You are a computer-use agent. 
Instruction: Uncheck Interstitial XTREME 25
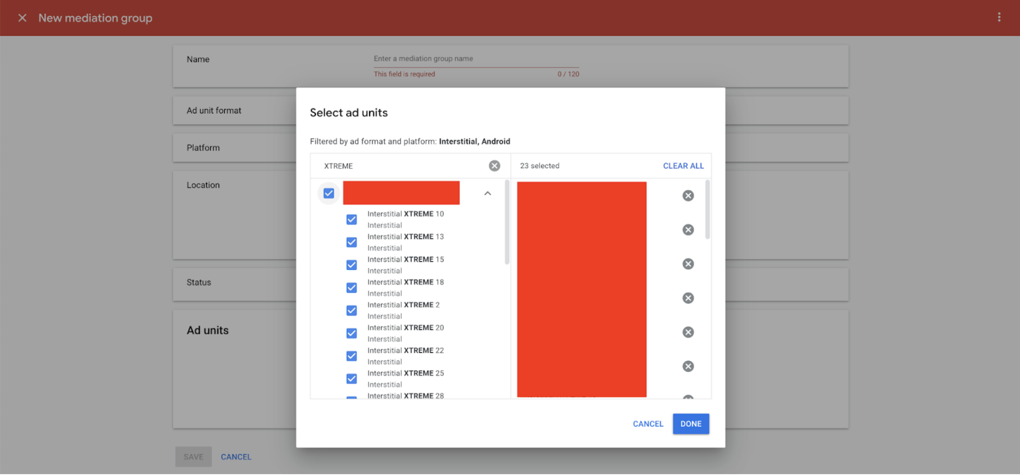[351, 379]
